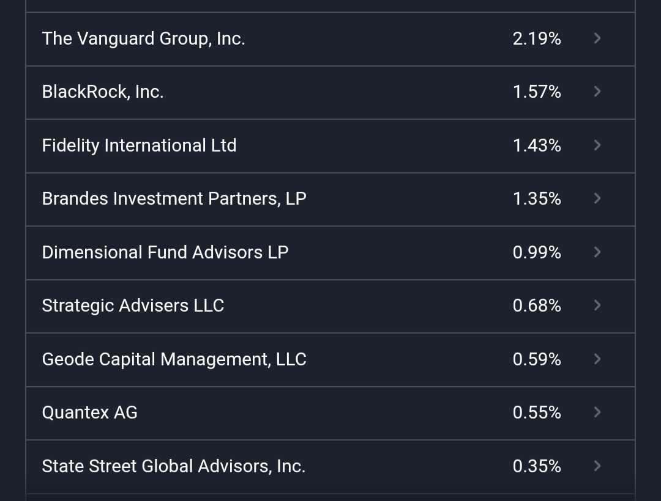The width and height of the screenshot is (661, 501).
Task: Click chevron next to BlackRock, Inc.
Action: (597, 92)
